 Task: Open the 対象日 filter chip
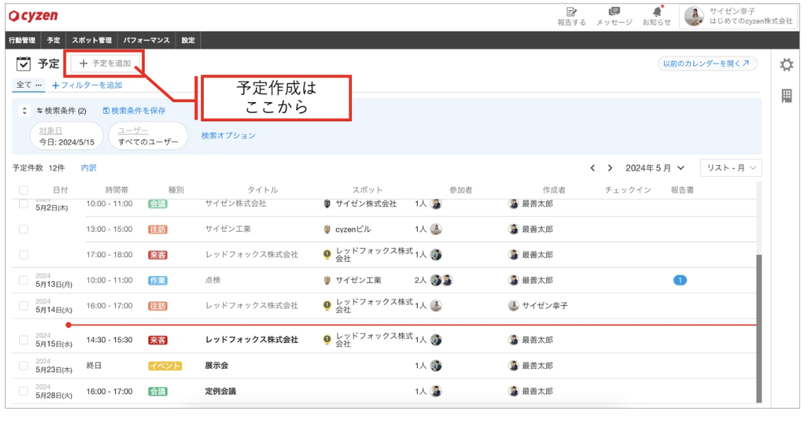click(x=67, y=136)
